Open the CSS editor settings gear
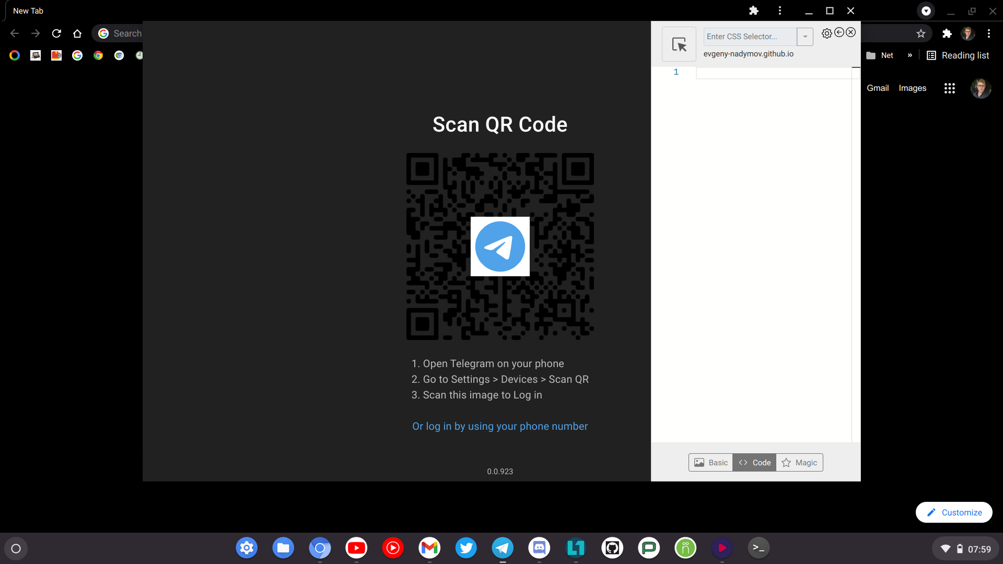The height and width of the screenshot is (564, 1003). [x=826, y=33]
